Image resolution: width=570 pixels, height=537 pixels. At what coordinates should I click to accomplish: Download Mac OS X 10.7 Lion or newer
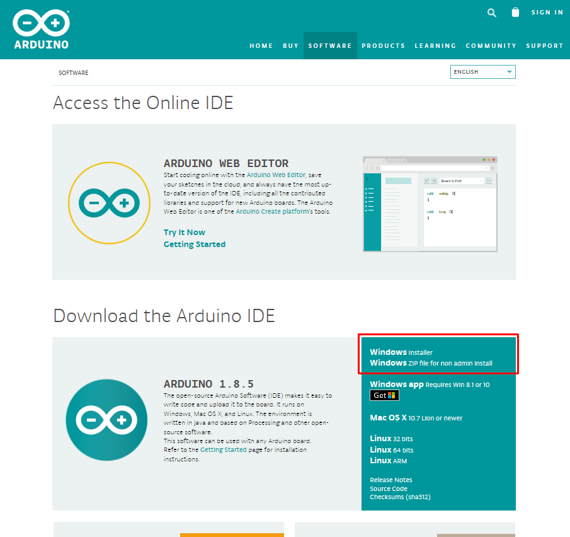416,418
